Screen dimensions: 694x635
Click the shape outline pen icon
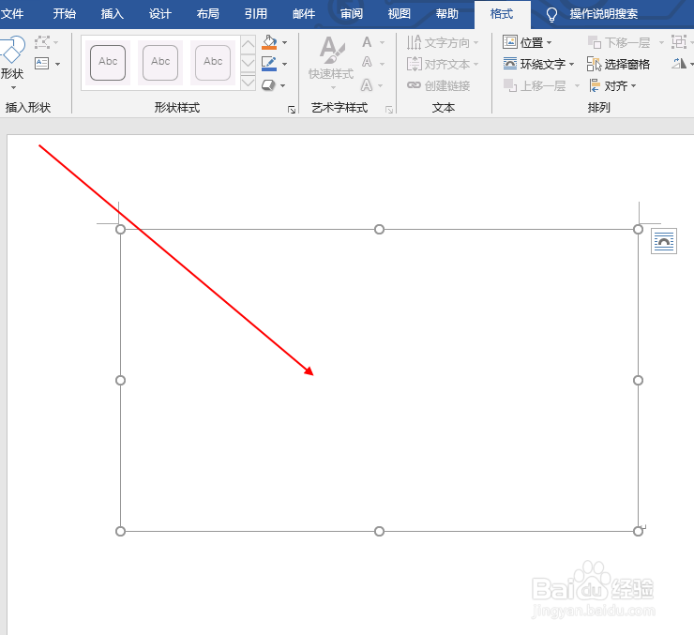point(269,64)
